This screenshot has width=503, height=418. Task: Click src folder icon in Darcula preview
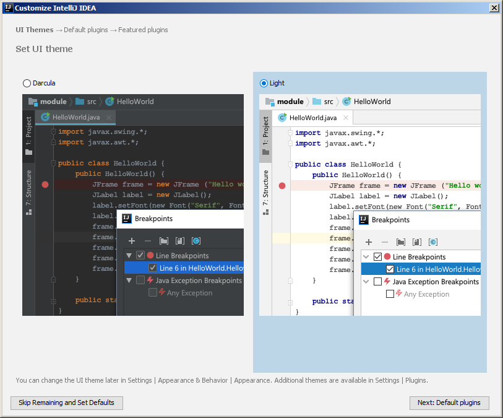(80, 102)
